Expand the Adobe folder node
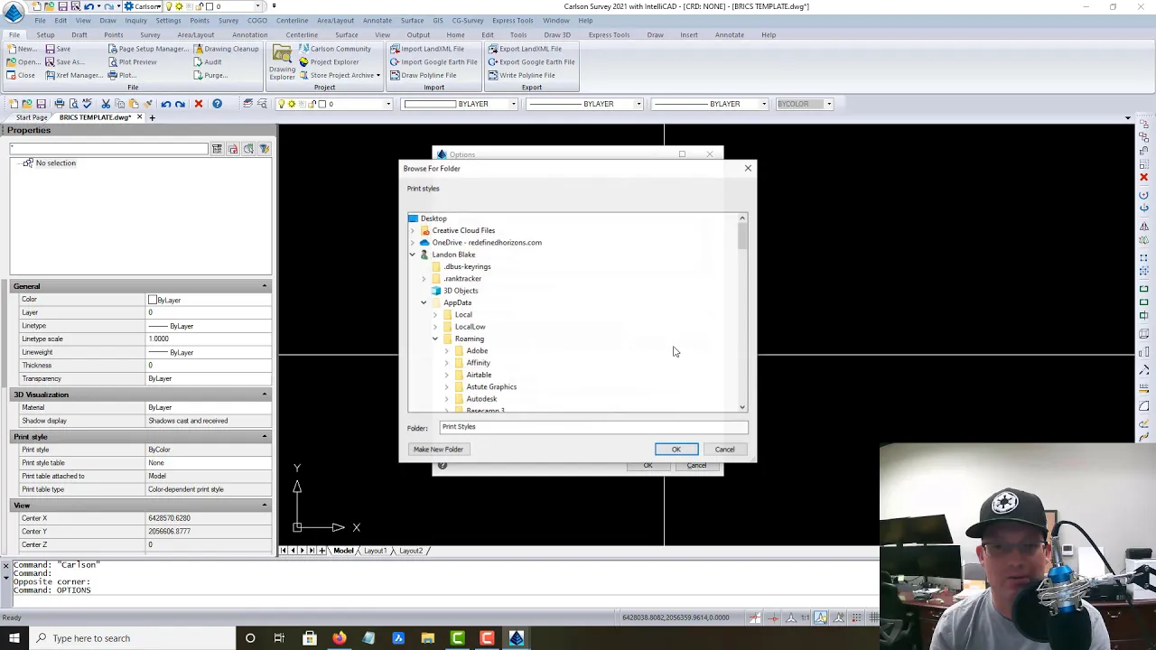The image size is (1156, 650). pos(446,350)
